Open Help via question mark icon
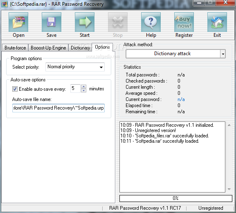236x213 pixels. point(151,22)
